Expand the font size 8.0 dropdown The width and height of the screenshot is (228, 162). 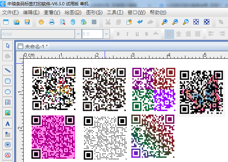pos(106,34)
